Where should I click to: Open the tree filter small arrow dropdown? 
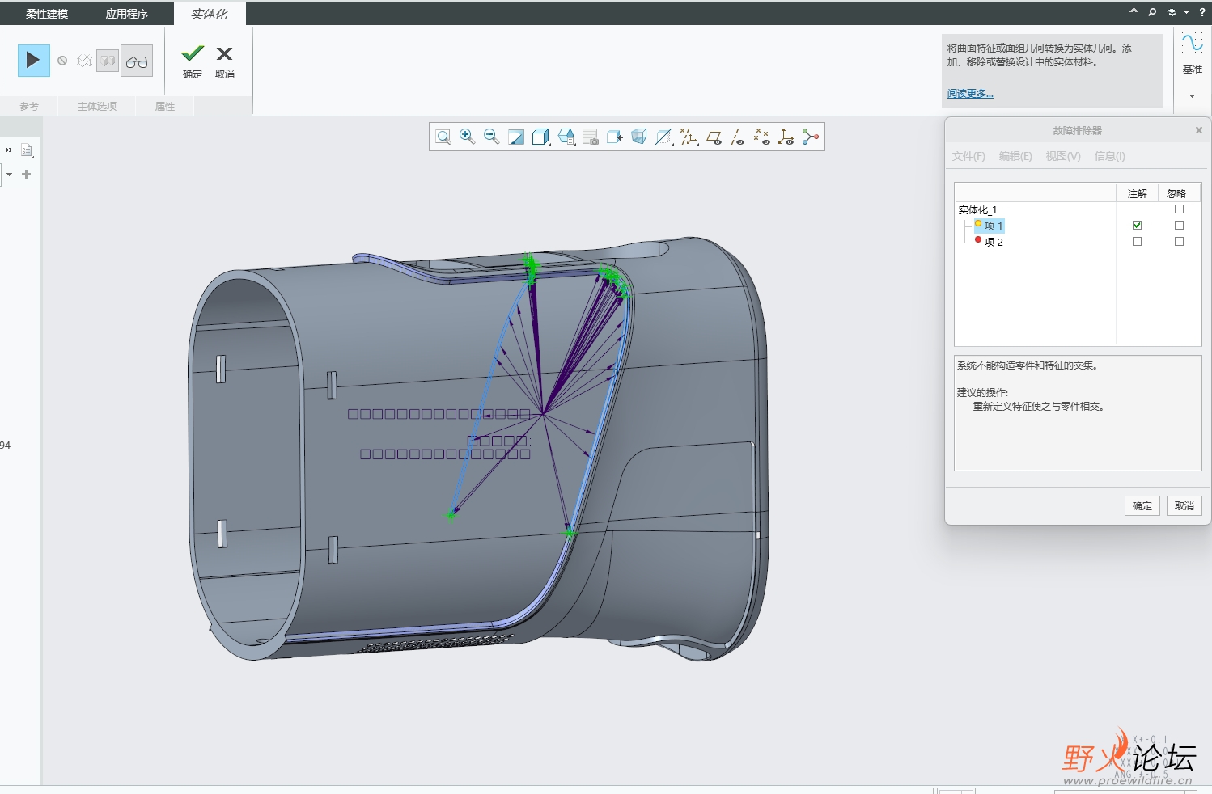click(9, 175)
